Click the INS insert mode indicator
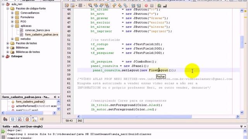Image resolution: width=248 pixels, height=139 pixels. pos(80,121)
